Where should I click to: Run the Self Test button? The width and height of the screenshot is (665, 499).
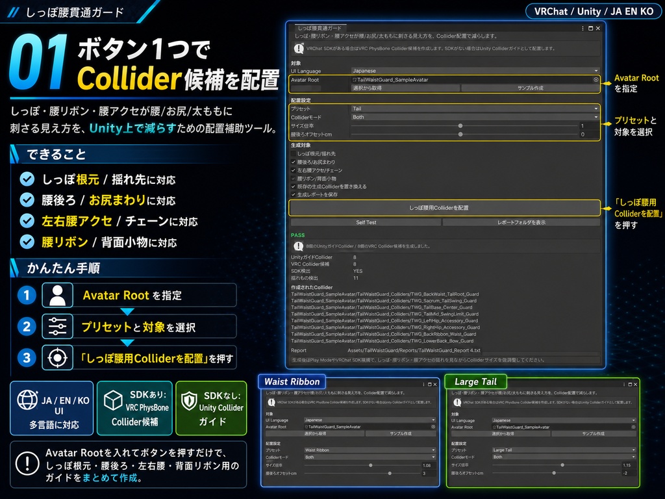tap(366, 222)
